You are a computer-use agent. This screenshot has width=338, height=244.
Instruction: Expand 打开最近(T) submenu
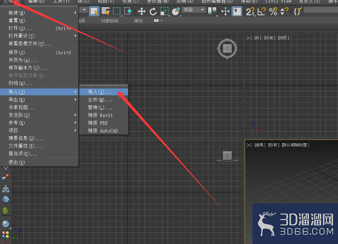pos(39,36)
